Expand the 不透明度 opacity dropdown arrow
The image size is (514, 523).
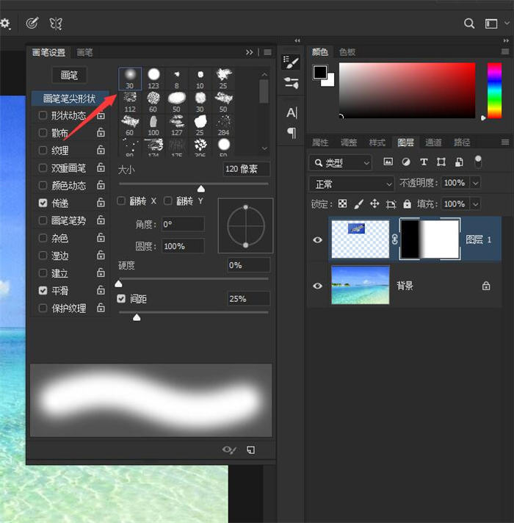(476, 183)
